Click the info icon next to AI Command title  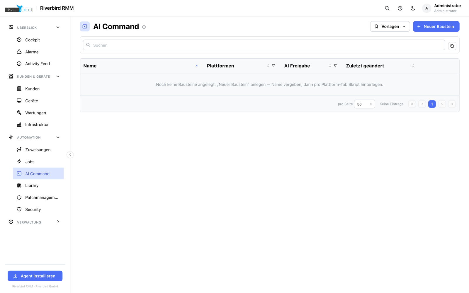144,27
